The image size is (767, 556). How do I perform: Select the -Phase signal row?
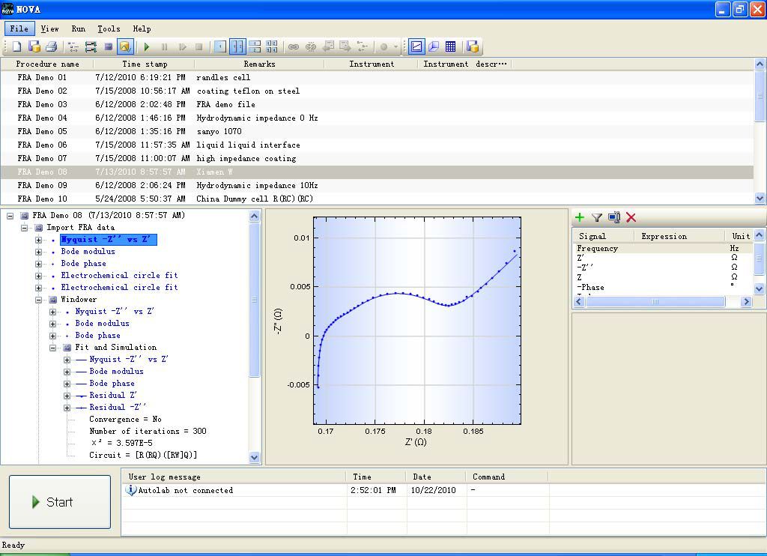pos(663,287)
